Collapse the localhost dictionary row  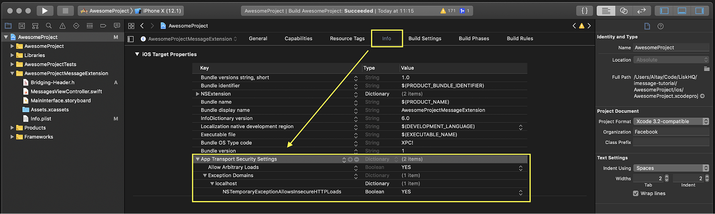click(x=212, y=184)
